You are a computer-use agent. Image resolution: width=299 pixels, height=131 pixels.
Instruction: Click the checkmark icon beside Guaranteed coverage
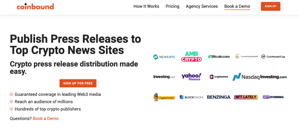(x=11, y=94)
